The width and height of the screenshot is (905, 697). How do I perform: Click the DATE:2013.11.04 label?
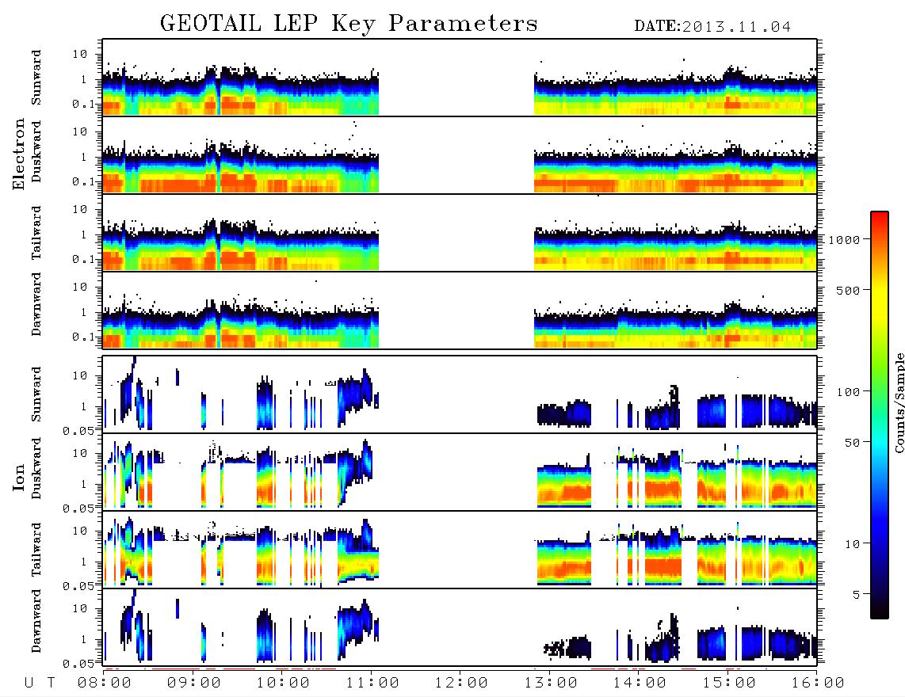(x=712, y=27)
